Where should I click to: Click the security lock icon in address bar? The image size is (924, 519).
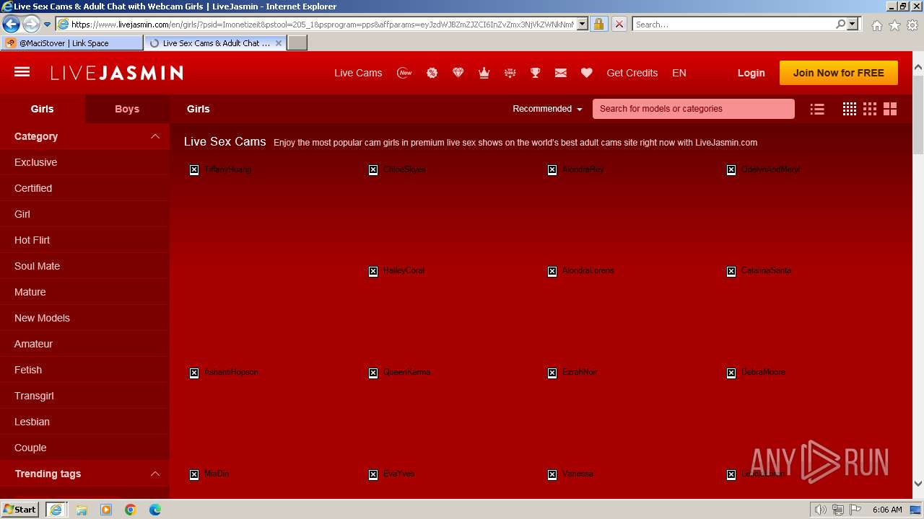(x=598, y=24)
